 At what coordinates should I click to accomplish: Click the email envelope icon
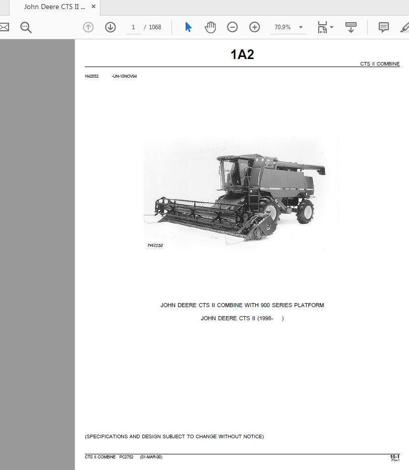(4, 27)
